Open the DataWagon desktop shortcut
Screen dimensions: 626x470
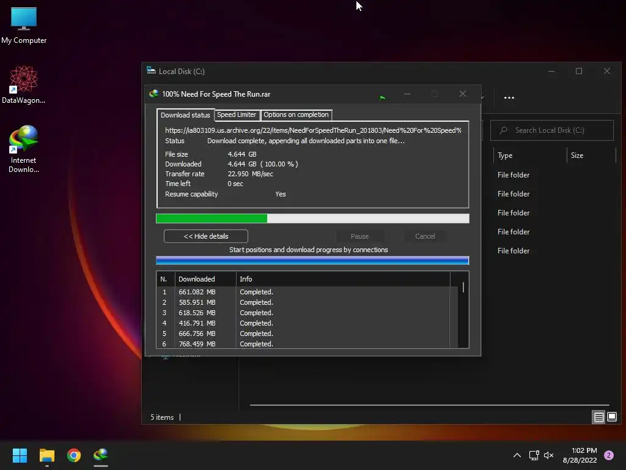(24, 84)
